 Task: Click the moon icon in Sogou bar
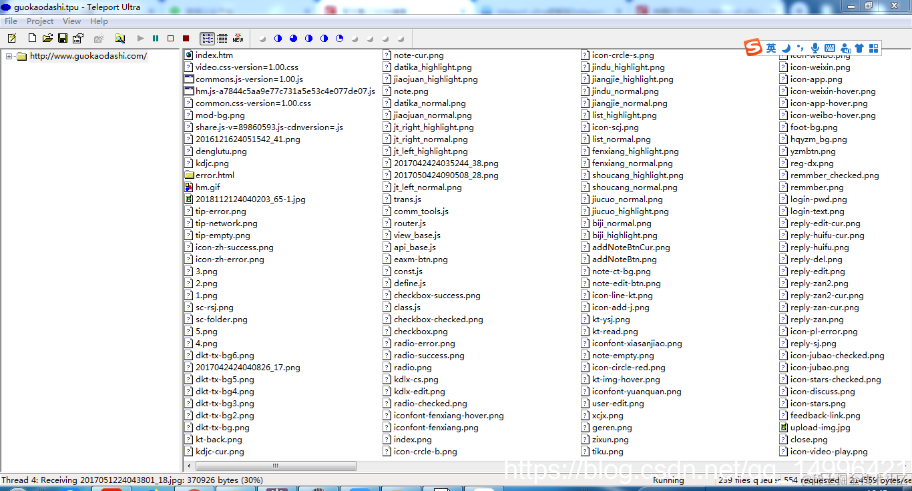pyautogui.click(x=786, y=48)
